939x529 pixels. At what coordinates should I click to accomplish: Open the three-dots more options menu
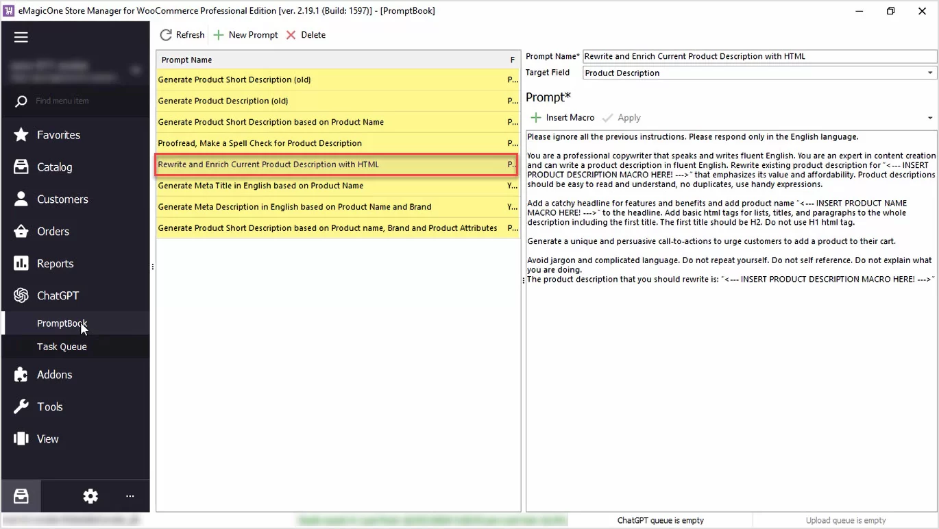130,496
